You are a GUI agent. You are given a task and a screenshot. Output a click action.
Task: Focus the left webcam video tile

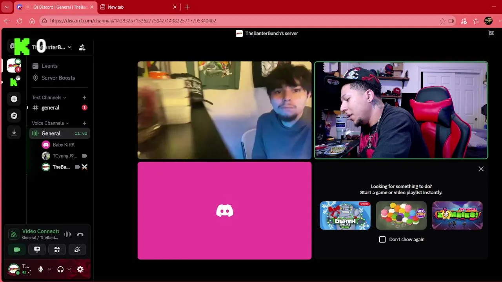224,110
